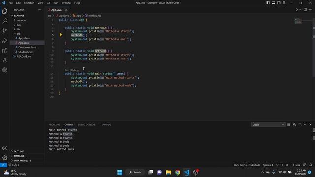Toggle output auto-scroll lock

tap(294, 124)
